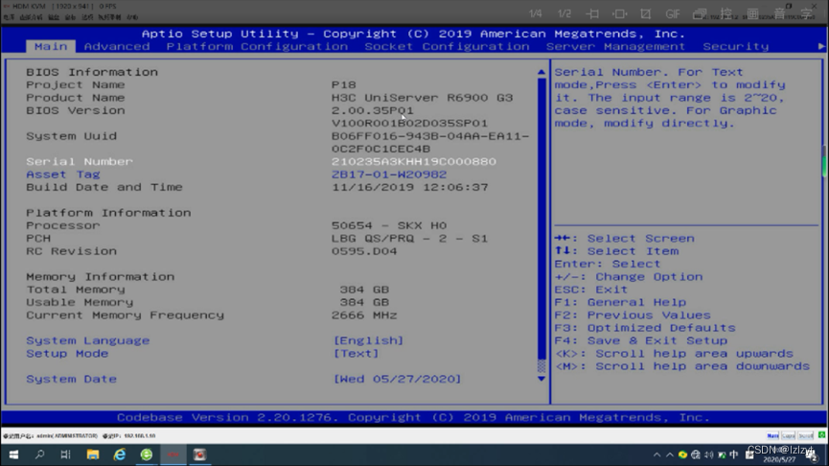Click the blue vertical scrollbar thumb
The height and width of the screenshot is (466, 829).
tap(541, 218)
